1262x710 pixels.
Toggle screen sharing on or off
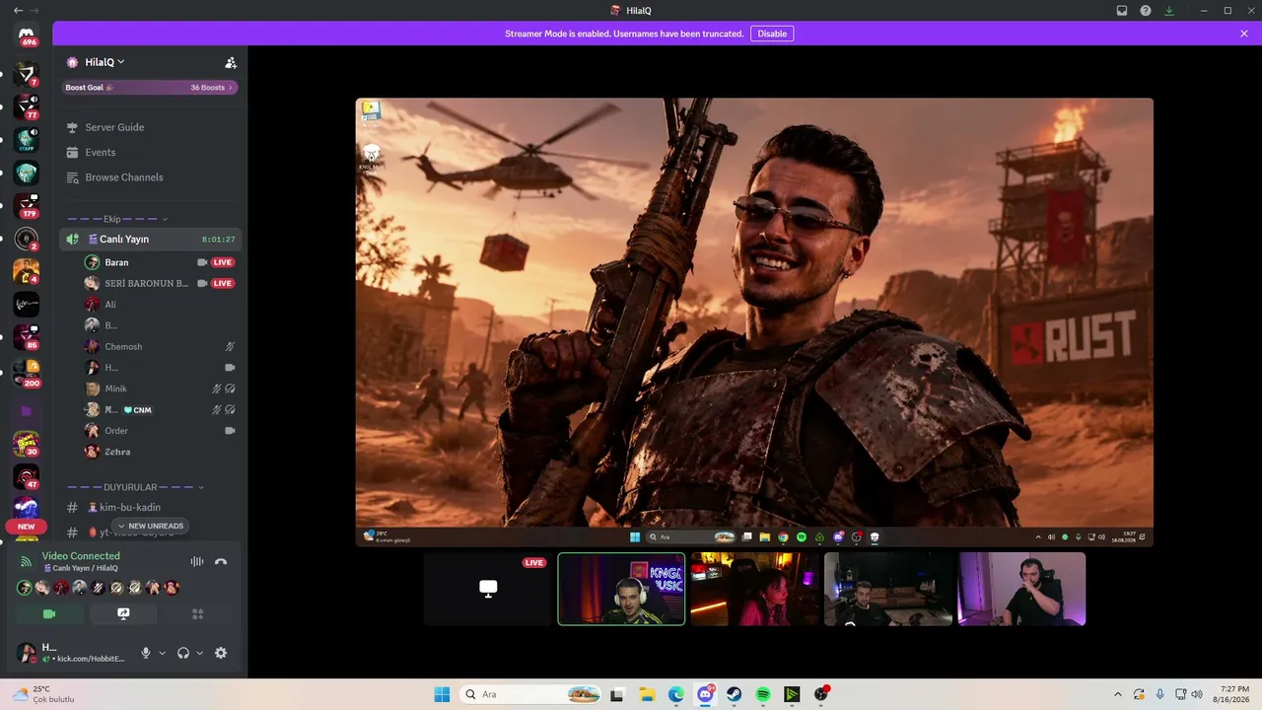point(123,613)
